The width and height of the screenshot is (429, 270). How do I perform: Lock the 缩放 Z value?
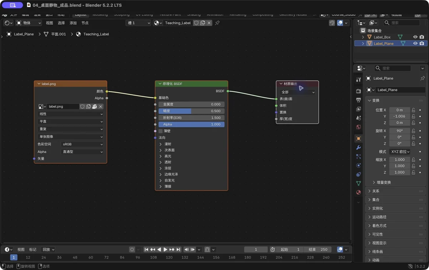(x=414, y=172)
